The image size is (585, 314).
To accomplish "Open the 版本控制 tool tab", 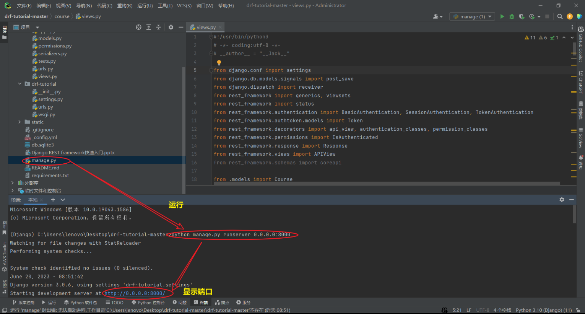I will tap(23, 303).
